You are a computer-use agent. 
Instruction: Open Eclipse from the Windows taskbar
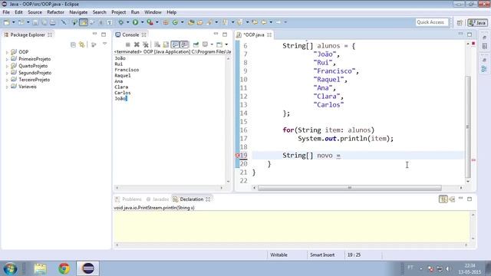(x=88, y=268)
